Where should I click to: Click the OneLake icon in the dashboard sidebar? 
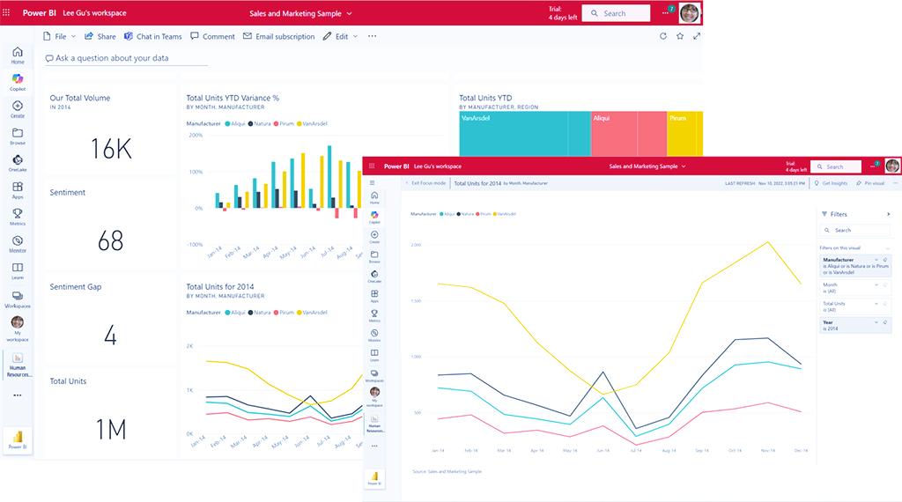coord(18,163)
